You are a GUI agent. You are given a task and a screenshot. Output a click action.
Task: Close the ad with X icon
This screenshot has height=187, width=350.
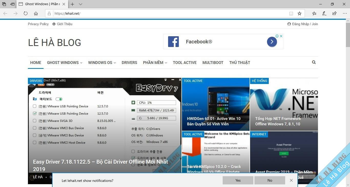[281, 36]
